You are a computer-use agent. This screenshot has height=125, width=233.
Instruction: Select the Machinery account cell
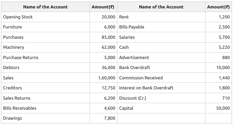46,47
